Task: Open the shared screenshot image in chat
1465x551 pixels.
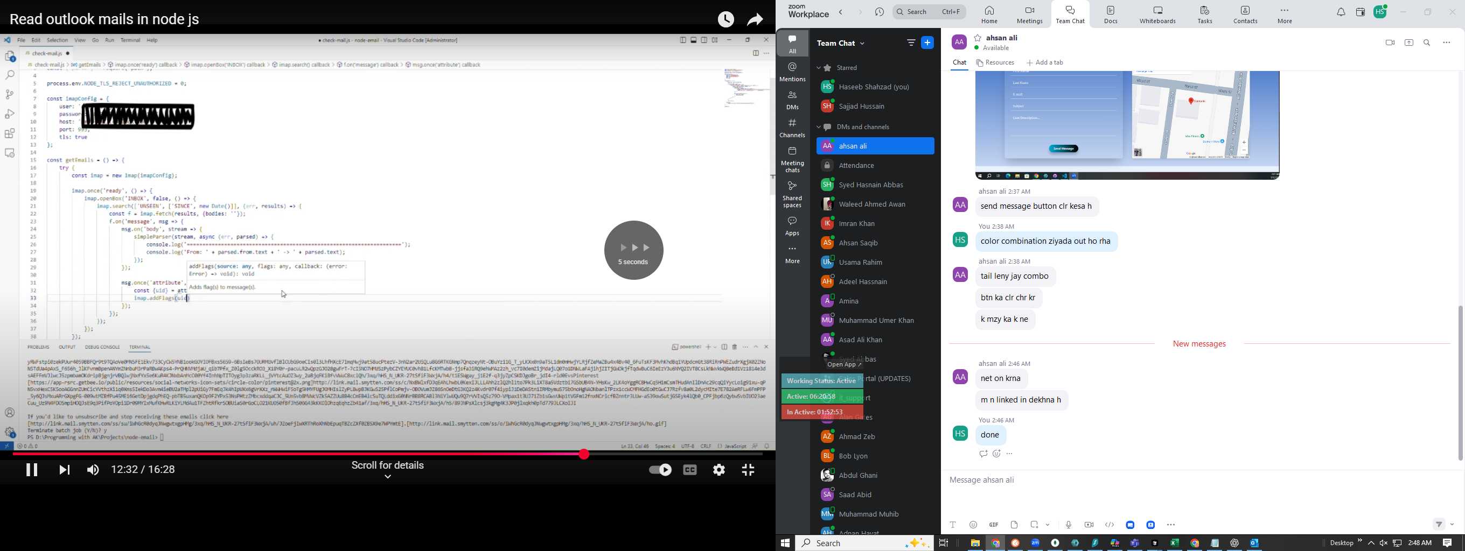Action: 1127,125
